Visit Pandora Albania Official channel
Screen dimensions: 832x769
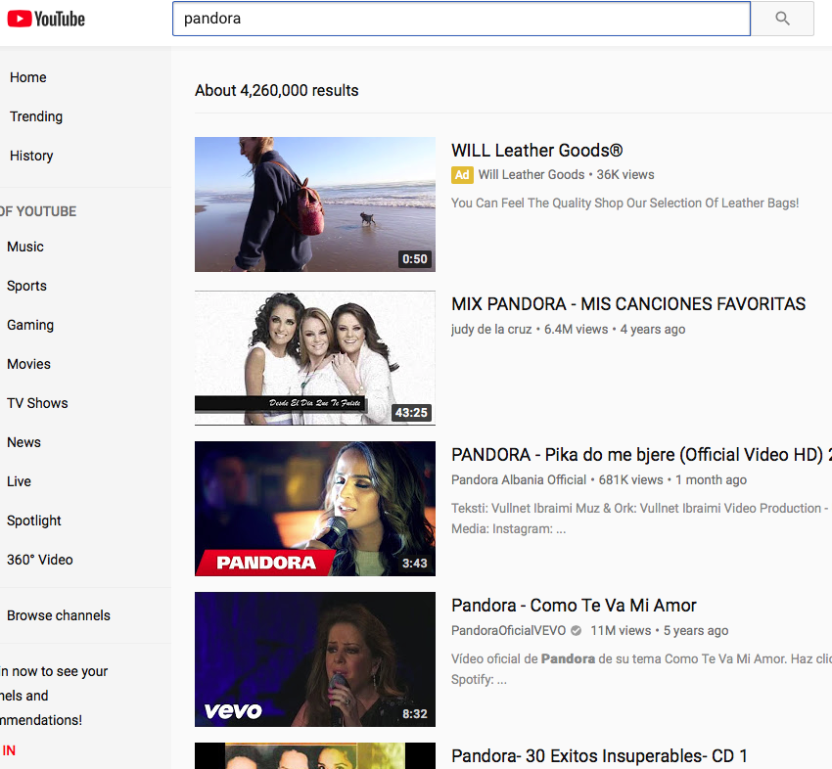click(x=519, y=480)
